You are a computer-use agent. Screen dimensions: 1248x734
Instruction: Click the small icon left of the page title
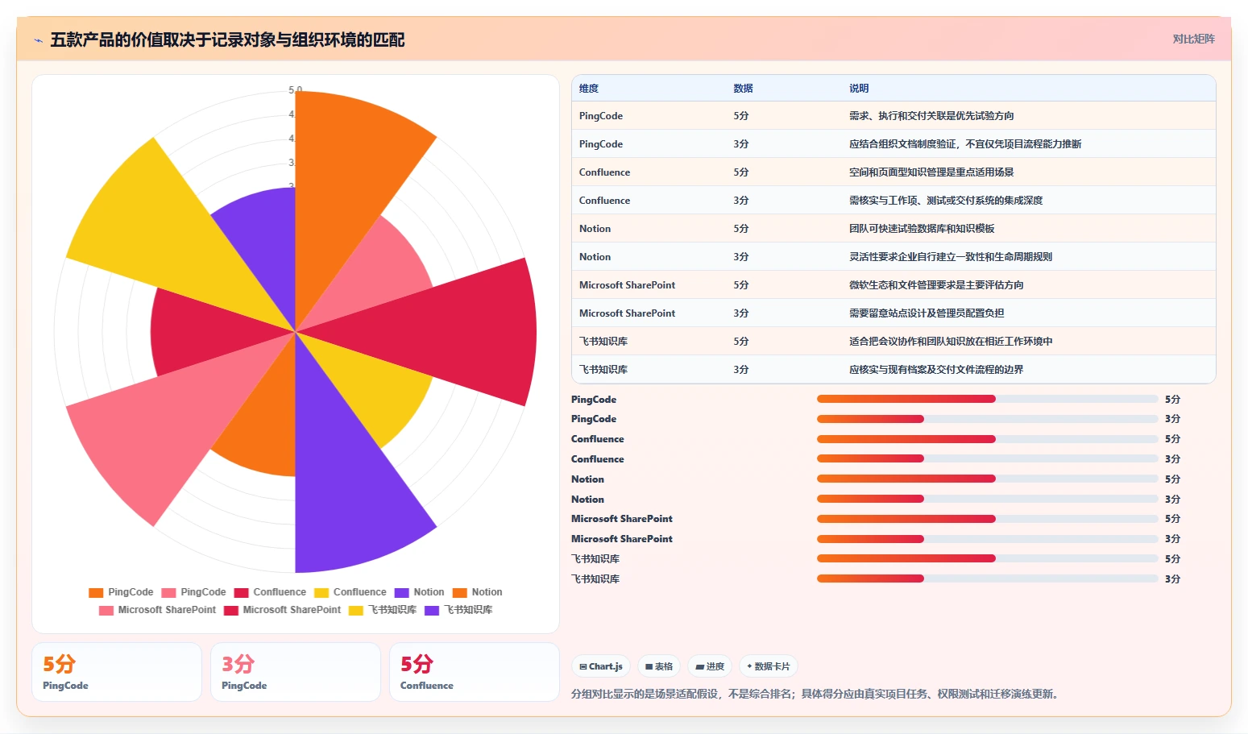pyautogui.click(x=38, y=39)
